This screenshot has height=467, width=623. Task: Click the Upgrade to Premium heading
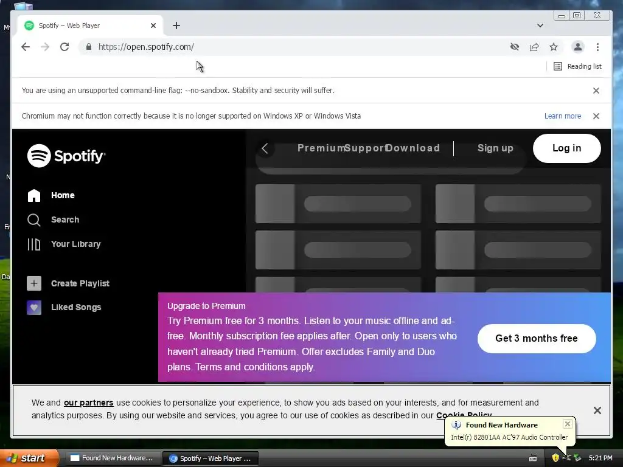pos(206,306)
